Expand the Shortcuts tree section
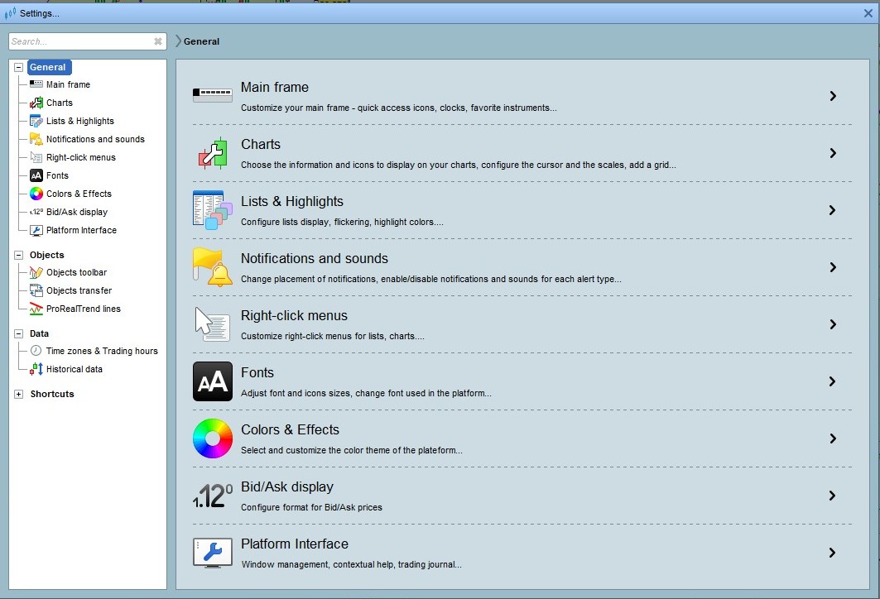The height and width of the screenshot is (599, 880). coord(18,395)
